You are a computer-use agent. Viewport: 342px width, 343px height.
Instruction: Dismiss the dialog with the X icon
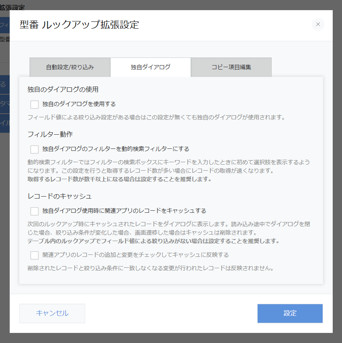click(x=318, y=24)
